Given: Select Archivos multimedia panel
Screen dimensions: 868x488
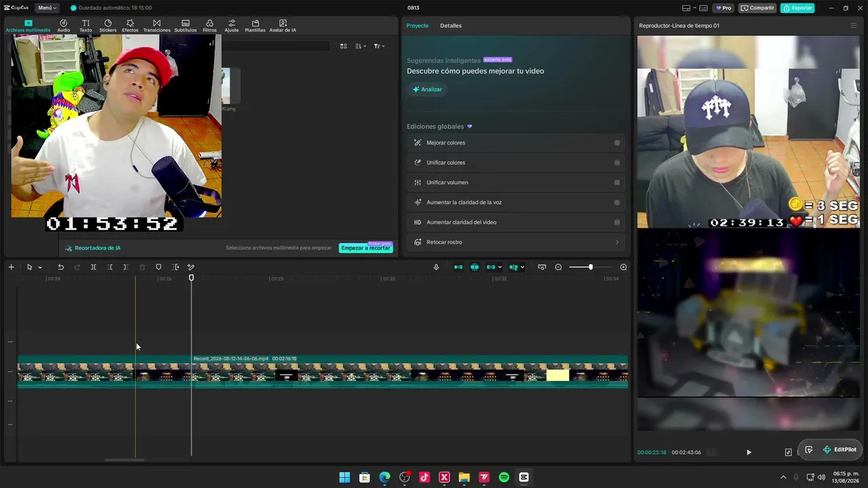Looking at the screenshot, I should pyautogui.click(x=28, y=26).
